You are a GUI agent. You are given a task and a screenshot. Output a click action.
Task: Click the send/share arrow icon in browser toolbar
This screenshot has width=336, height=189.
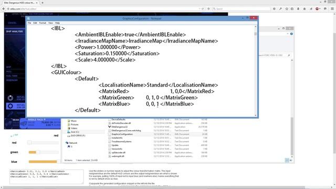click(311, 9)
